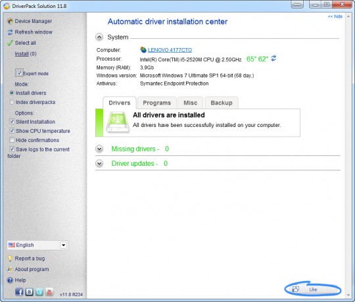
Task: Switch to the Drivers tab
Action: pos(119,103)
